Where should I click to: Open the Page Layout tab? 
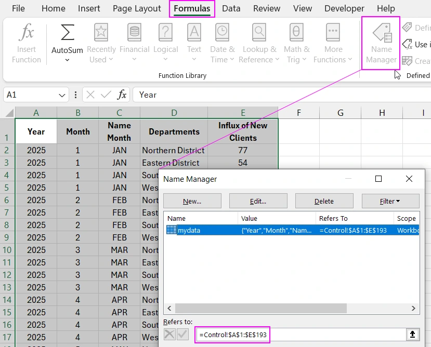tap(137, 8)
